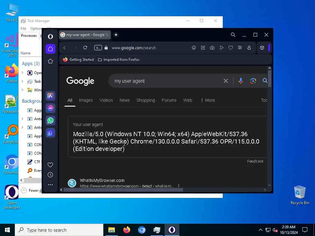This screenshot has height=236, width=315.
Task: Expand the Opera row in Task Manager
Action: click(22, 73)
